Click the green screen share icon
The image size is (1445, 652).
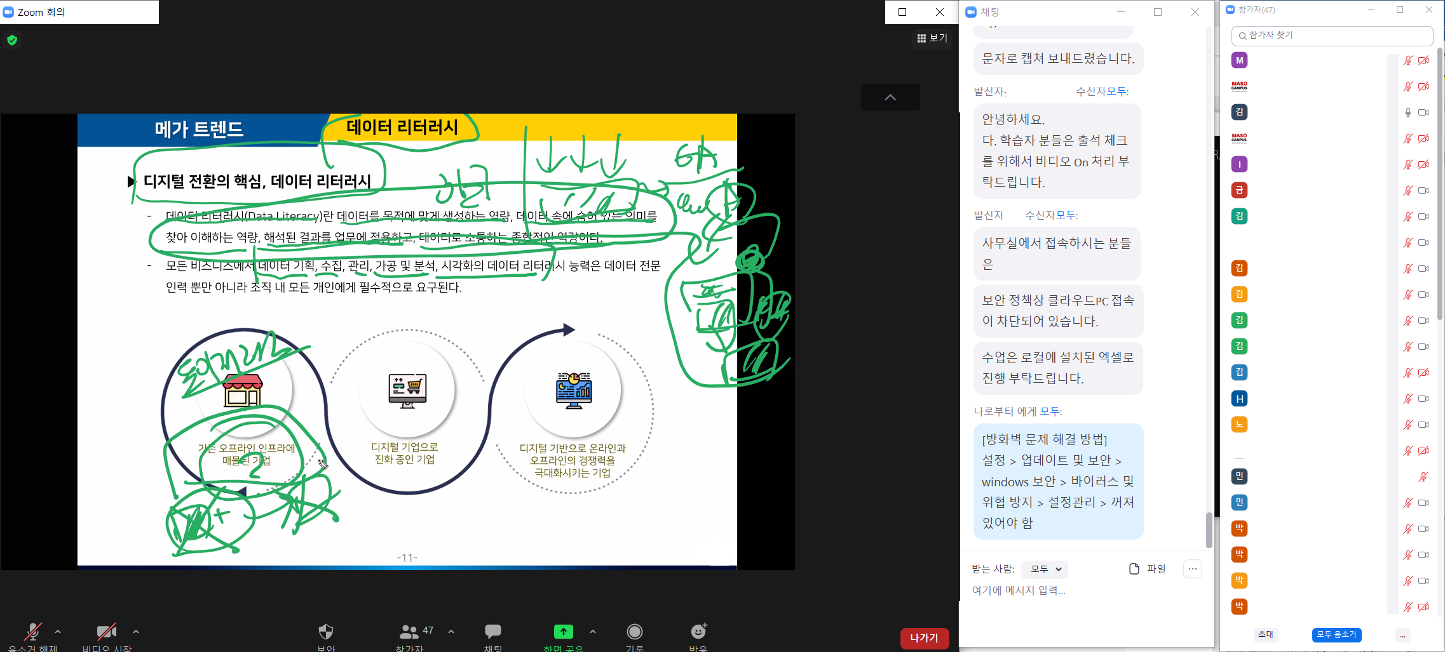563,632
